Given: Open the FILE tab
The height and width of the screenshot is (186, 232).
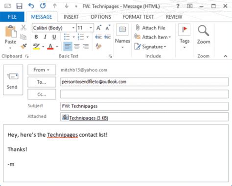Looking at the screenshot, I should click(12, 17).
